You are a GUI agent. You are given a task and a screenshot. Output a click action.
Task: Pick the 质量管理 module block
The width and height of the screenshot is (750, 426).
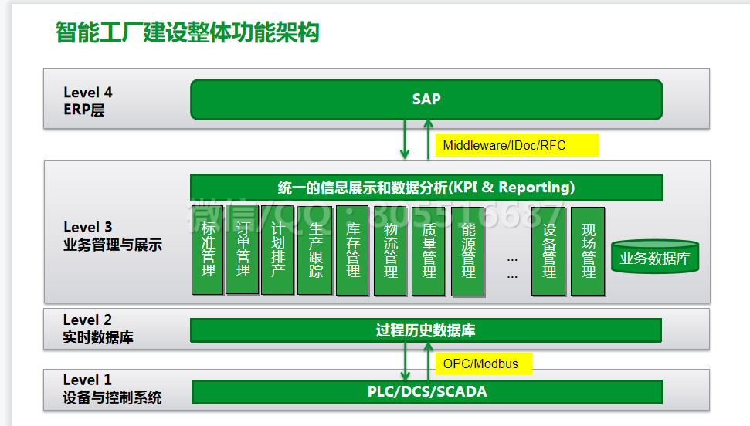click(x=429, y=251)
